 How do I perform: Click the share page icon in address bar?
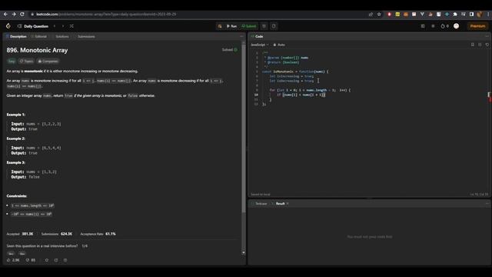(x=371, y=14)
